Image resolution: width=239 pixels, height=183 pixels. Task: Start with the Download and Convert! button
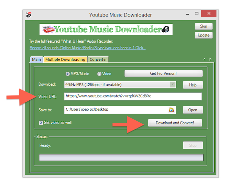175,123
